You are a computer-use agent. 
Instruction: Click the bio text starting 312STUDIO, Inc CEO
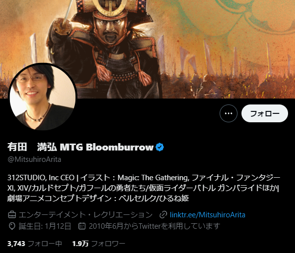[144, 188]
